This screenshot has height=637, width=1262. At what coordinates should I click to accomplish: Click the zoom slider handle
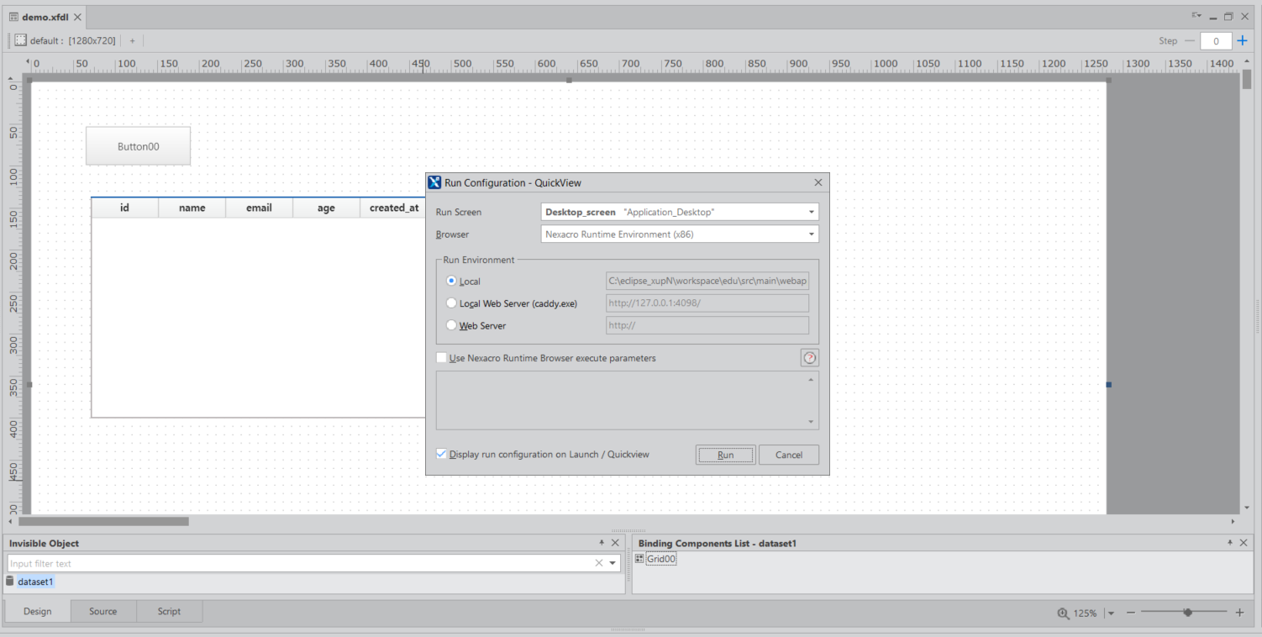click(x=1187, y=613)
